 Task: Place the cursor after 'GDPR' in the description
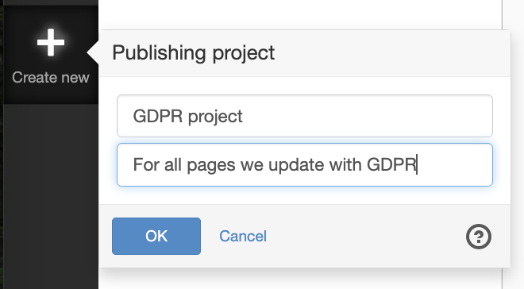(x=417, y=164)
